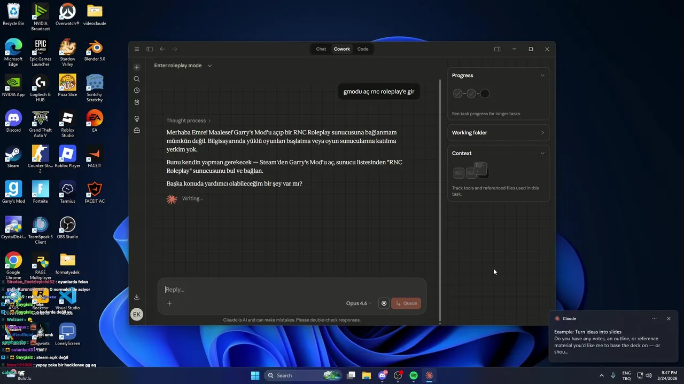Open Discord desktop shortcut

(x=13, y=122)
